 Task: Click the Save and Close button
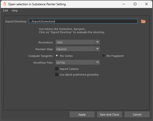(109, 115)
